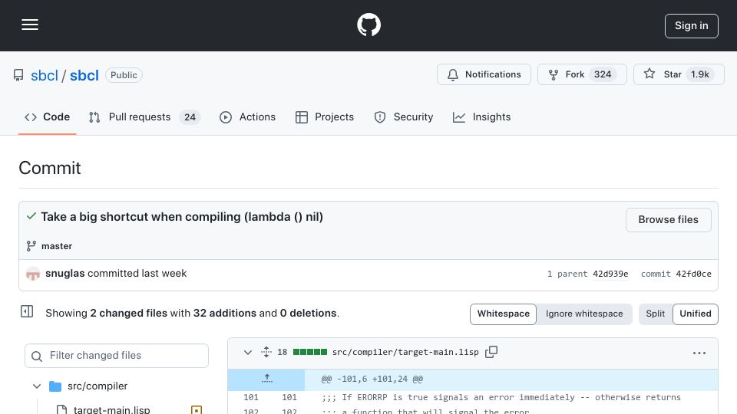Focus the Filter changed files field
The height and width of the screenshot is (414, 737).
(x=117, y=356)
